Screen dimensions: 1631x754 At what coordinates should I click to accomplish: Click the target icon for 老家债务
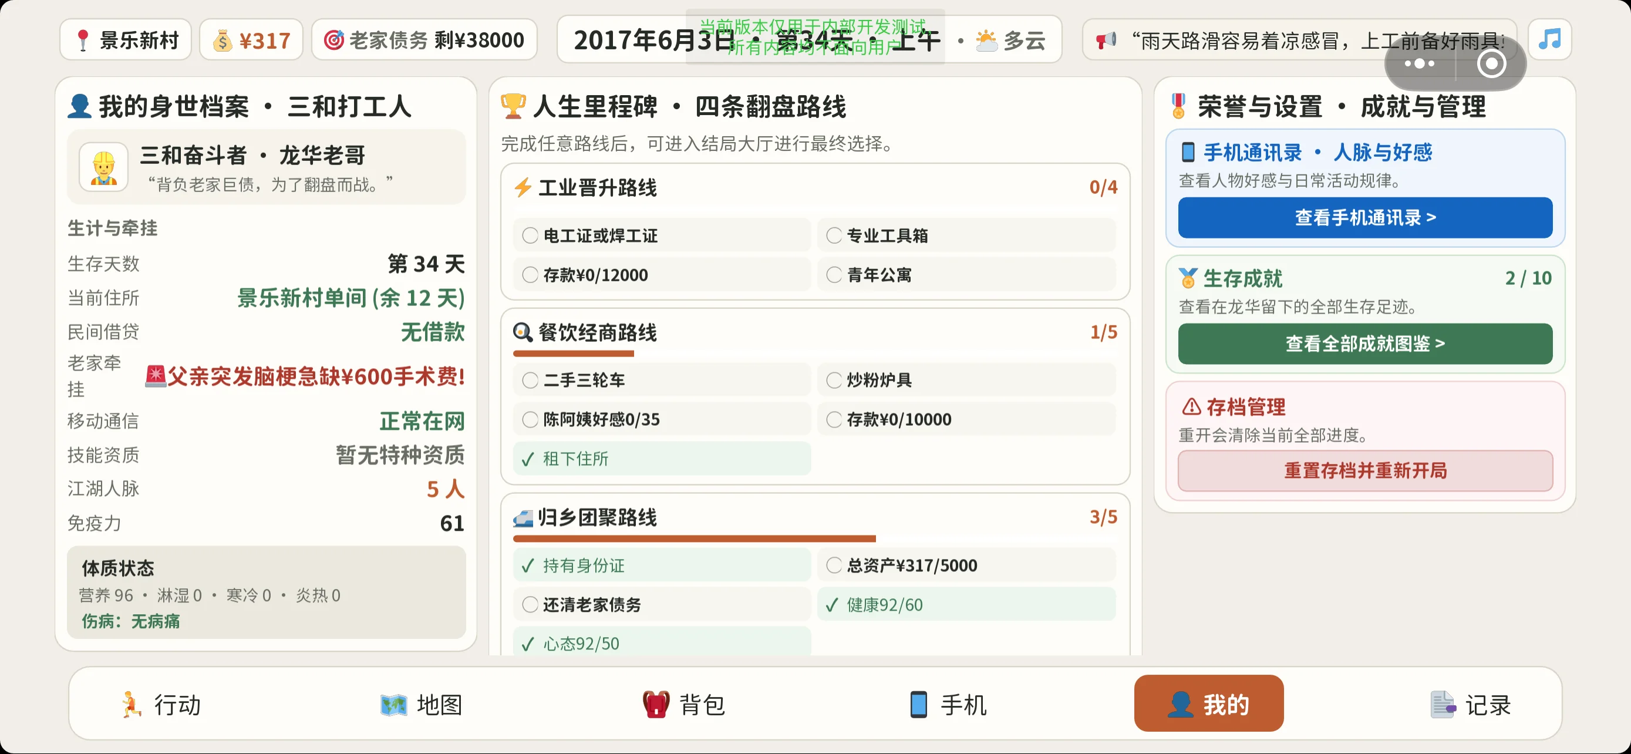pyautogui.click(x=333, y=40)
